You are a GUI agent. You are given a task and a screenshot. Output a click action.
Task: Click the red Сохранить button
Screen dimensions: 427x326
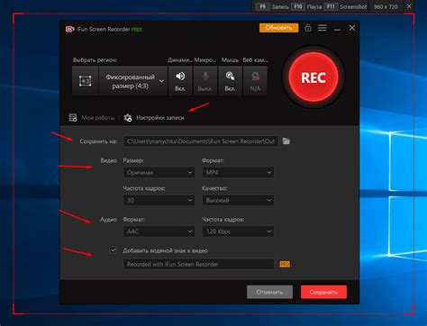(x=323, y=292)
